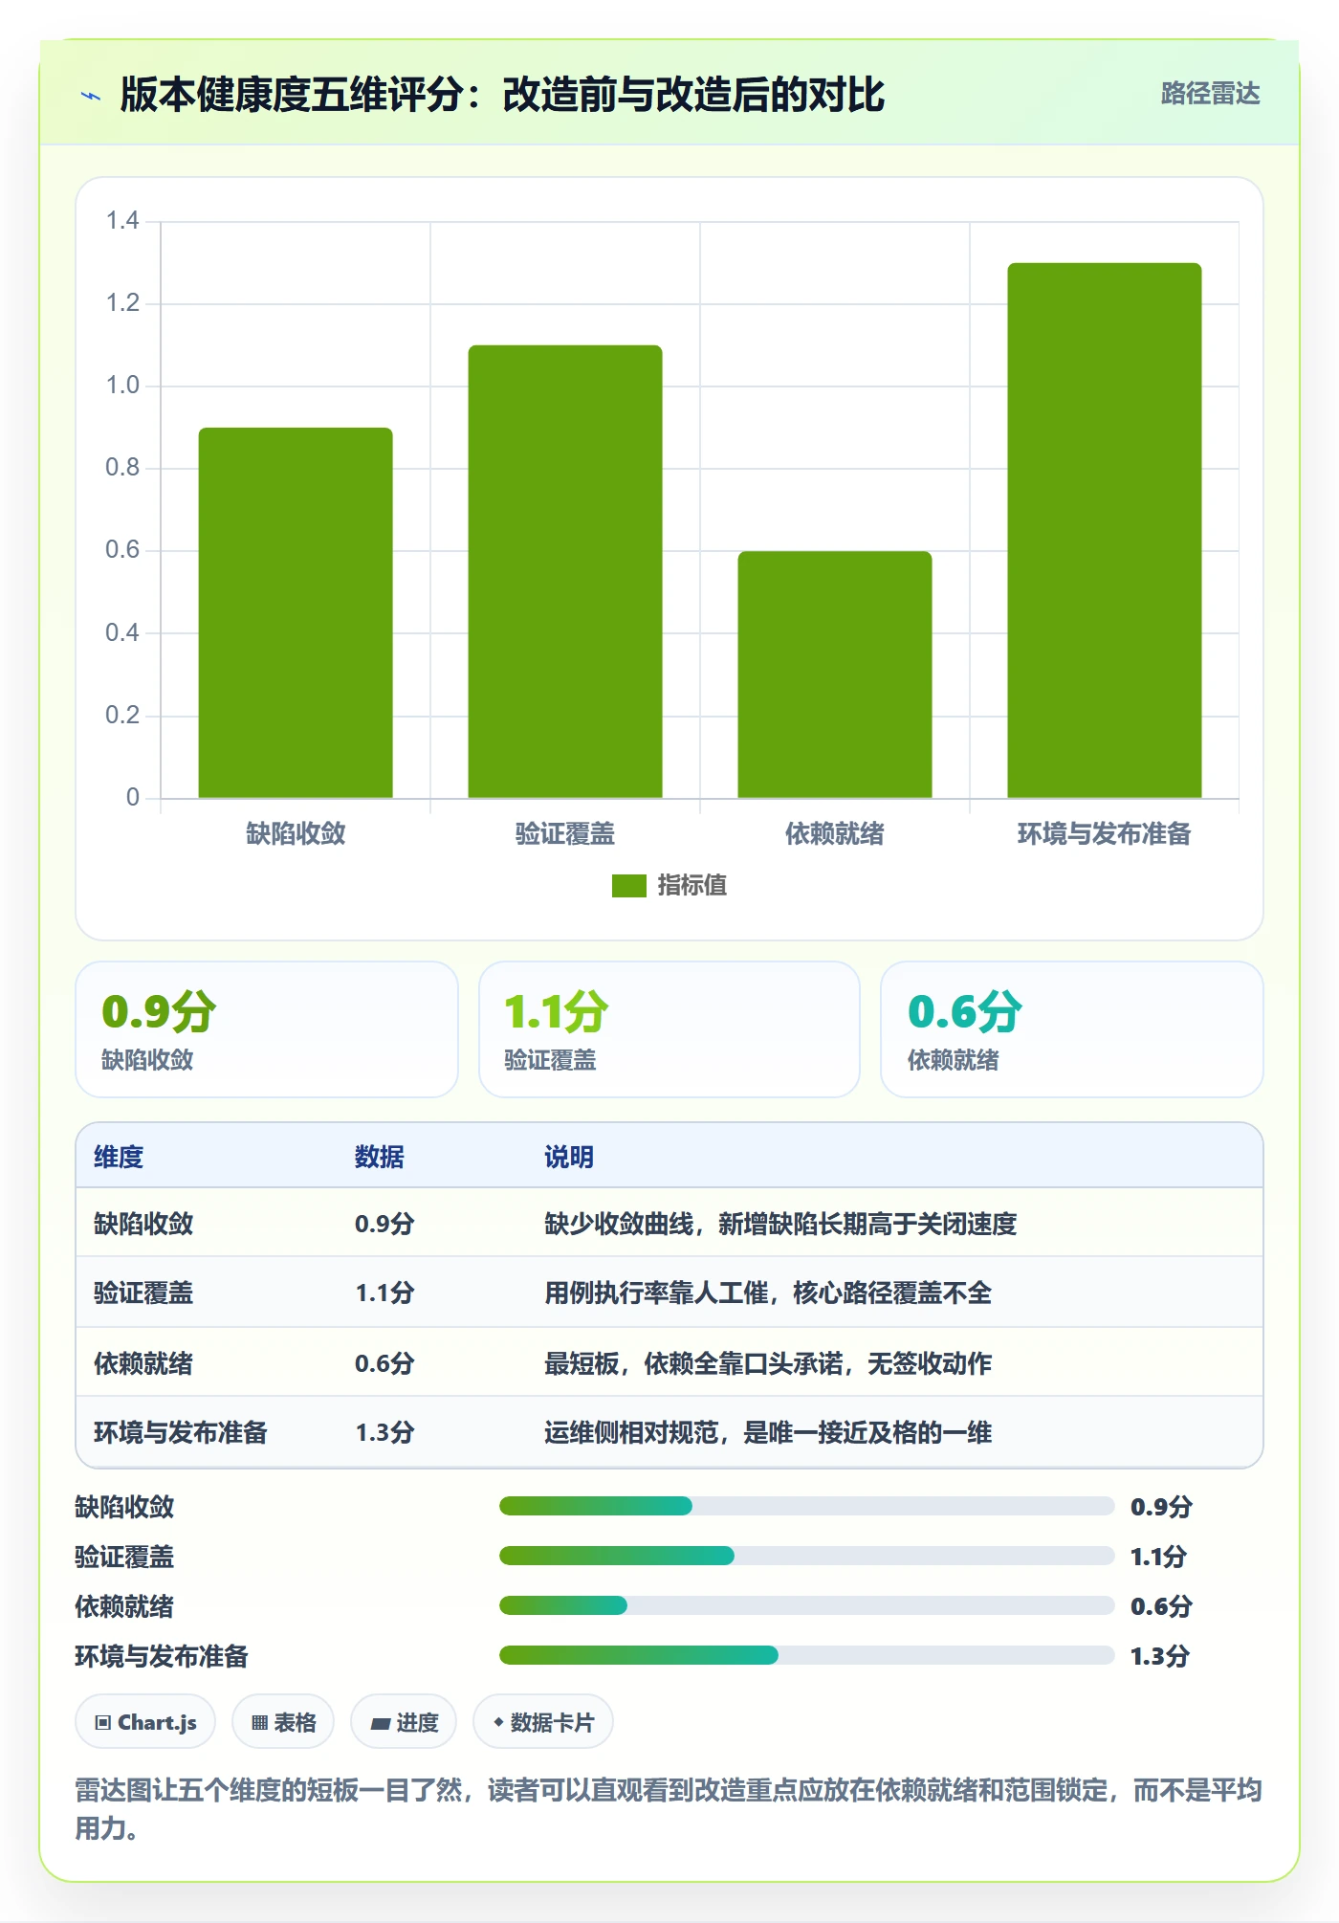Select the 缺陷收敛 table row name cell
Viewport: 1339px width, 1923px height.
coord(143,1224)
